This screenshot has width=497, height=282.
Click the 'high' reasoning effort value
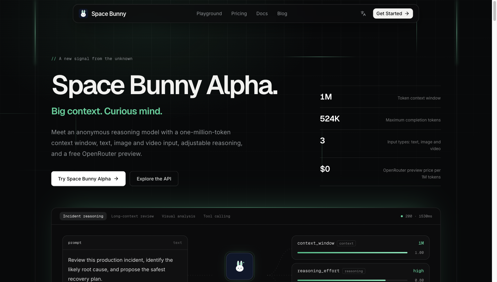point(419,271)
